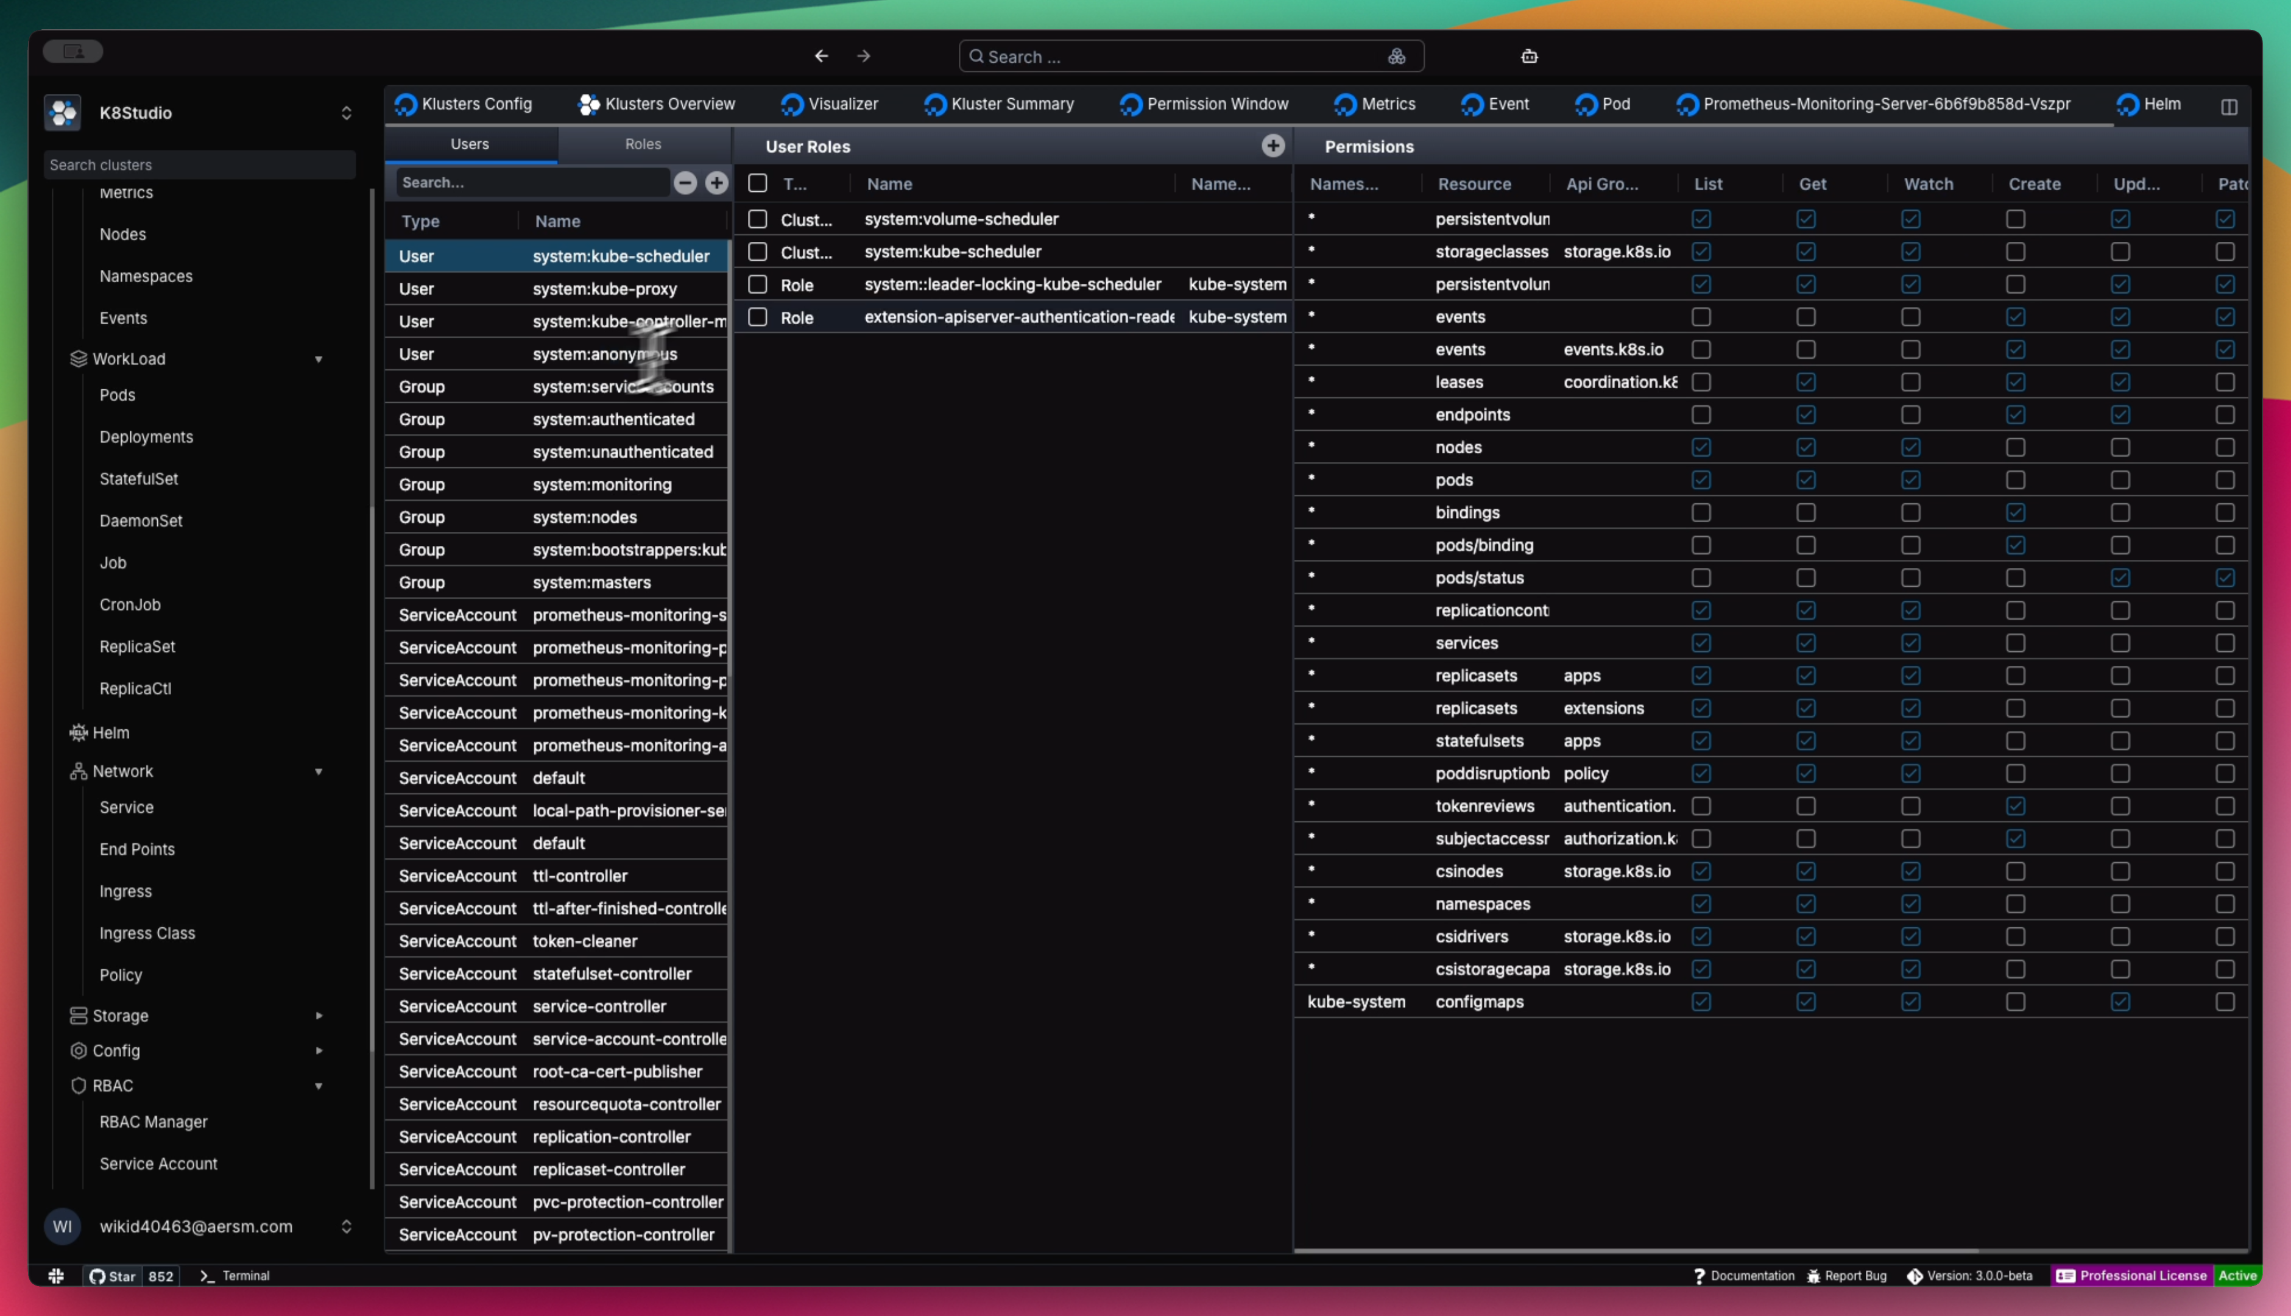This screenshot has height=1316, width=2291.
Task: Open the robot icon next to search bar
Action: [x=1528, y=56]
